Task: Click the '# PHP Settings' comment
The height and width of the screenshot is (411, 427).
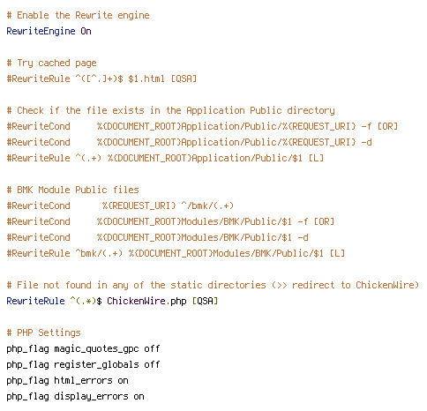Action: 43,333
